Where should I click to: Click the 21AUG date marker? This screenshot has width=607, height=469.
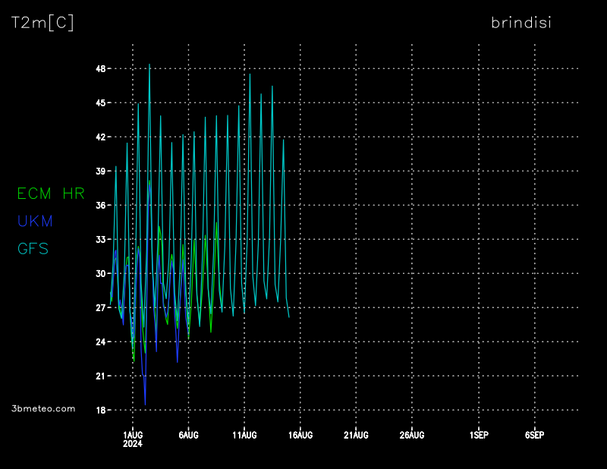coord(356,435)
